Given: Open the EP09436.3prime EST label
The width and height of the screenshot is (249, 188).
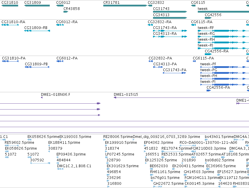Looking at the screenshot, I should (71, 154).
